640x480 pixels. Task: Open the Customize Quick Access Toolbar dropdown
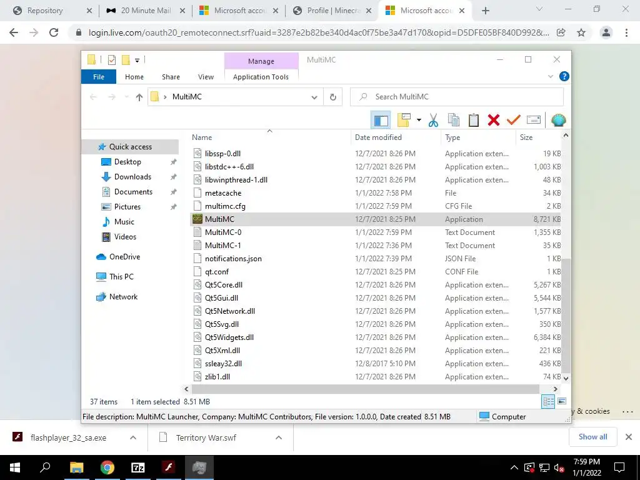[x=137, y=61]
